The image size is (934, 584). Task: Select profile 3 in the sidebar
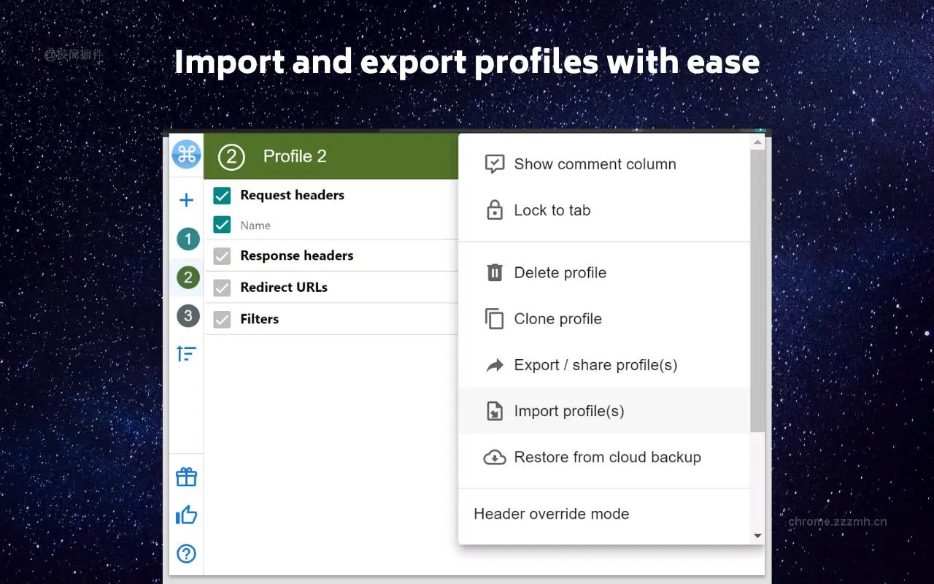pos(187,315)
